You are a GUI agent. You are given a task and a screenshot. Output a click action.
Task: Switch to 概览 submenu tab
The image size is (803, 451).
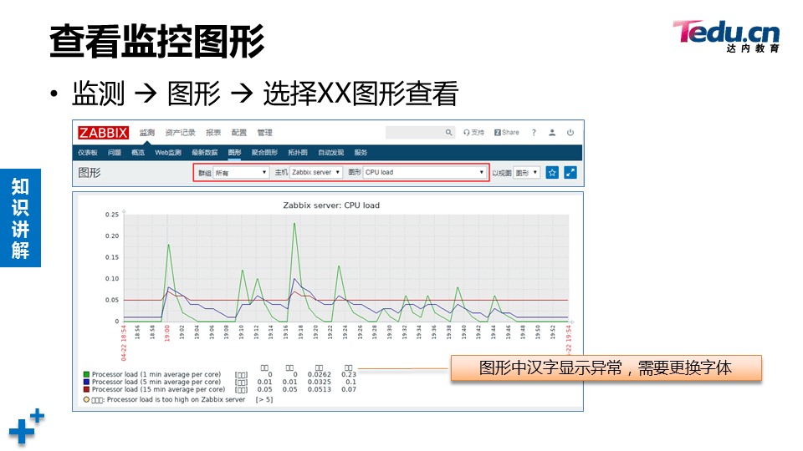[138, 152]
